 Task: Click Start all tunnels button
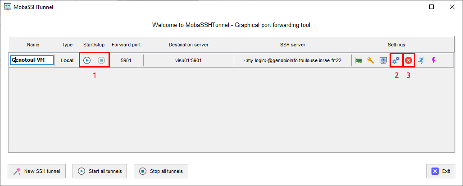[100, 171]
